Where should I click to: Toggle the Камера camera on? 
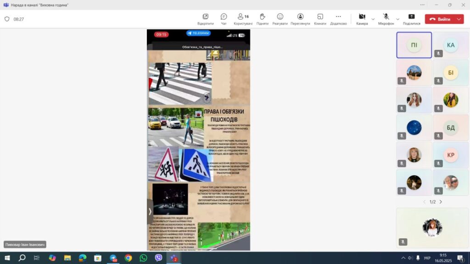(362, 19)
